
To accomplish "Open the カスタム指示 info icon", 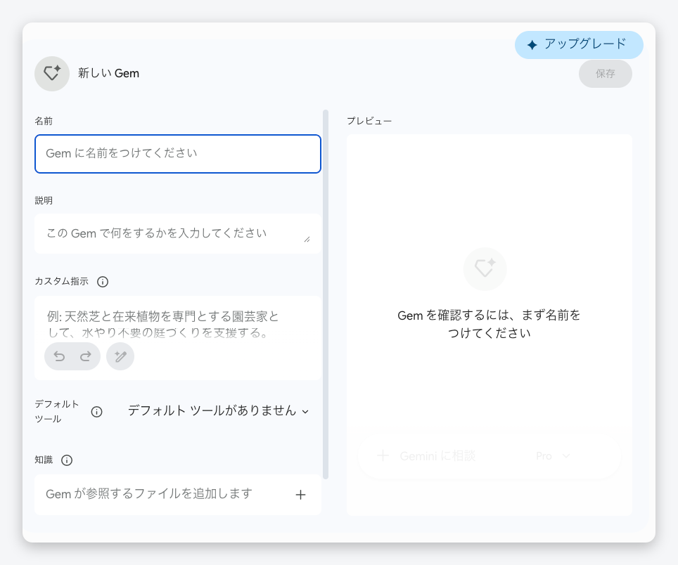I will coord(103,282).
